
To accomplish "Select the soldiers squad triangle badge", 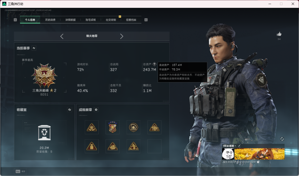I will pyautogui.click(x=155, y=127).
